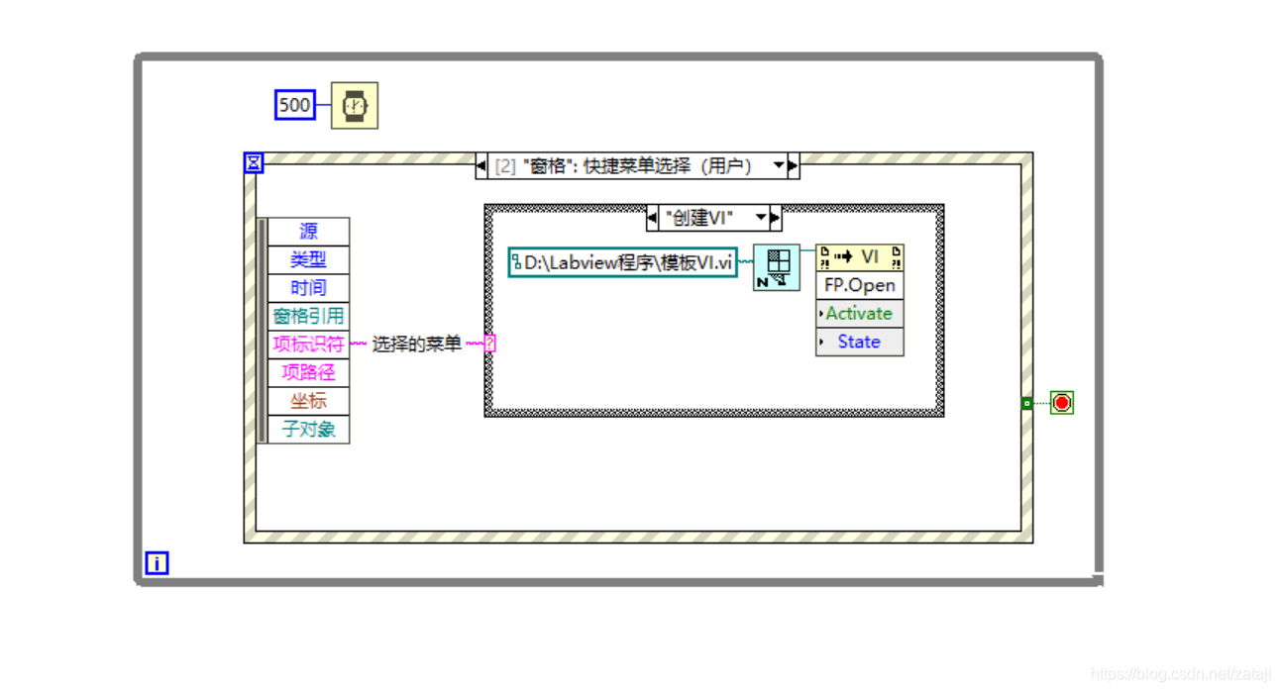
Task: Select the 项路径 event data node
Action: pyautogui.click(x=308, y=372)
